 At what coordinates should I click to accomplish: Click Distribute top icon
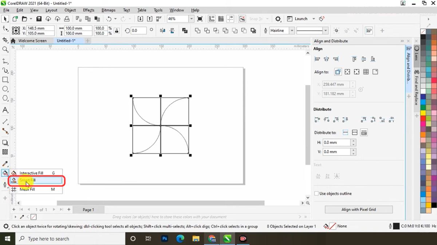point(364,119)
